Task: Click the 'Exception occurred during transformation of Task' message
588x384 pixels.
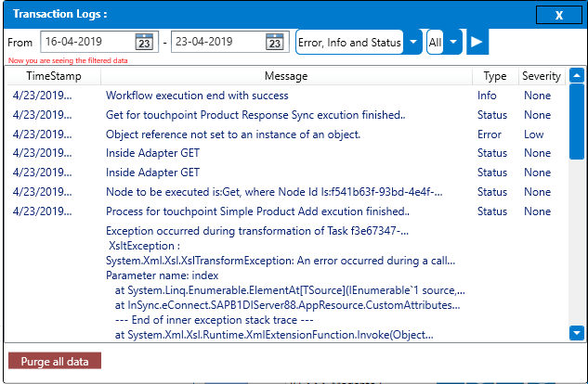Action: [257, 231]
